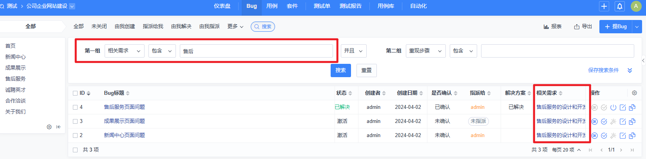
Task: Click the resolve checkmark icon for bug 3
Action: pos(604,121)
